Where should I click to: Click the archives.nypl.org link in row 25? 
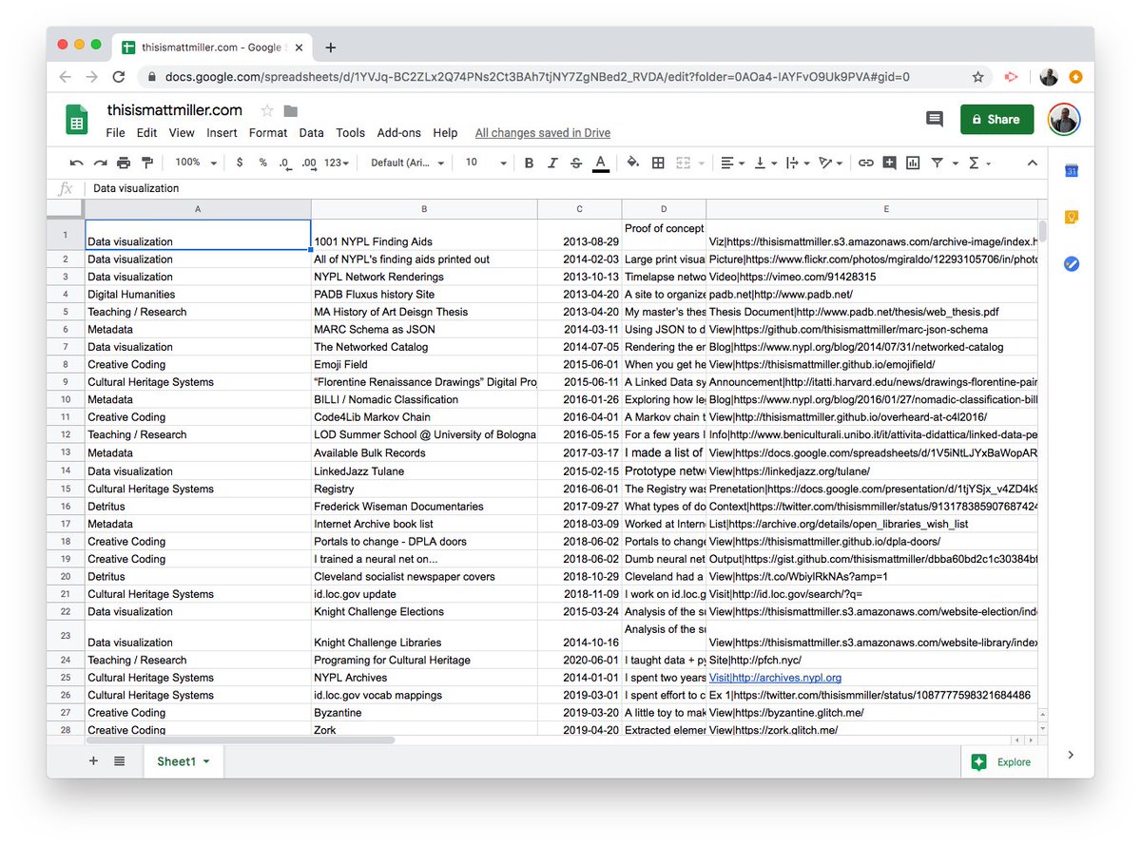(x=775, y=678)
